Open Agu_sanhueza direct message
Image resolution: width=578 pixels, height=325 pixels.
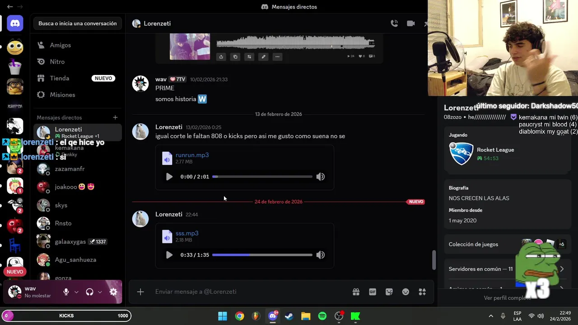[78, 260]
